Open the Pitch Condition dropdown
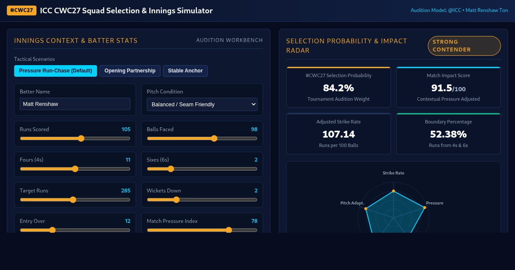This screenshot has width=515, height=270. coord(202,104)
